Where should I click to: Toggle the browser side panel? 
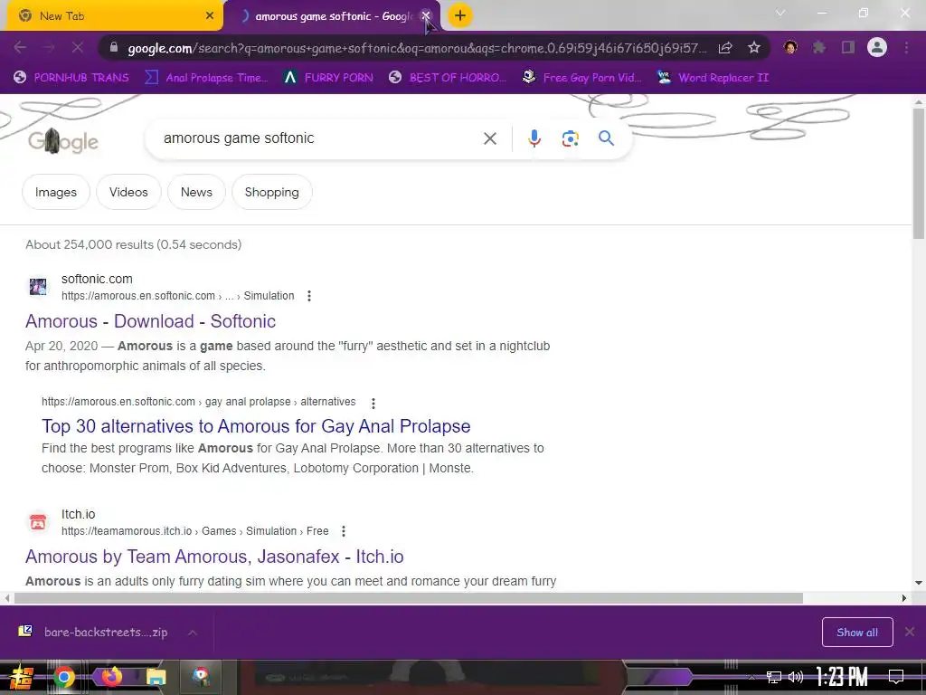[848, 48]
